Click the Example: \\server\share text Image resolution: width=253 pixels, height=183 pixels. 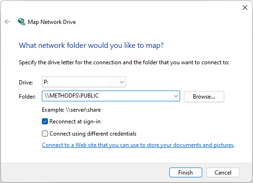(71, 110)
